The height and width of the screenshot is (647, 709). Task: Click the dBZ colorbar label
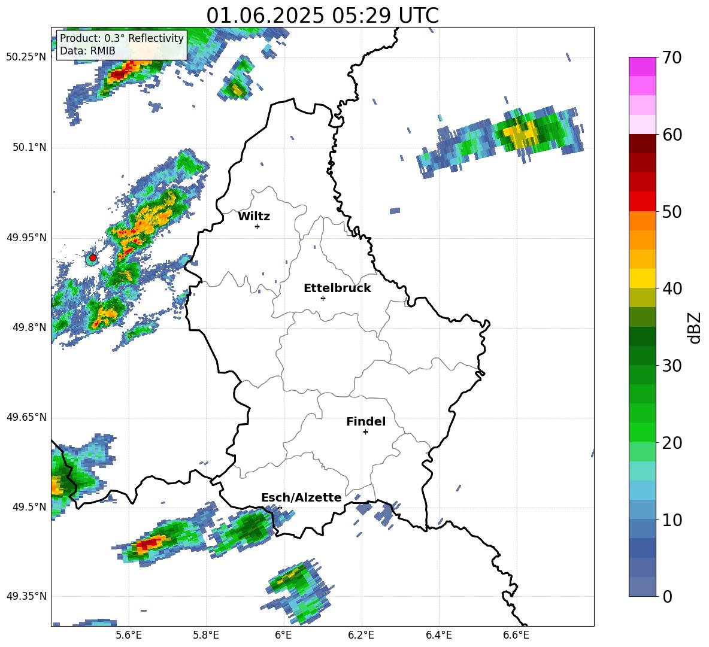(x=693, y=327)
